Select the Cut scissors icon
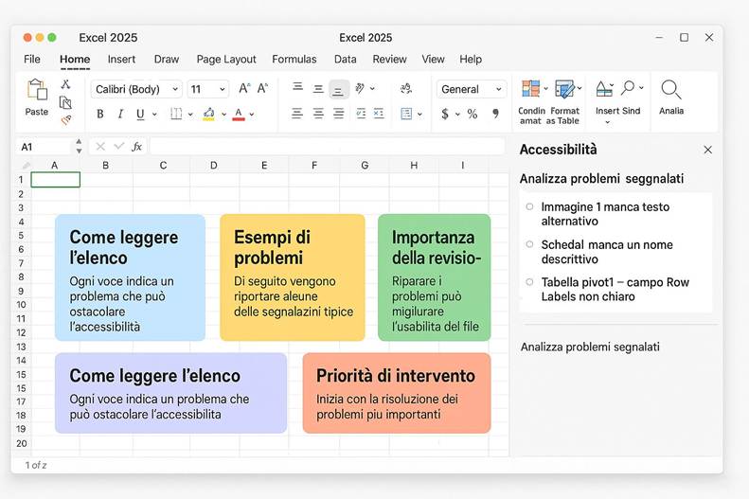Image resolution: width=749 pixels, height=499 pixels. (65, 84)
